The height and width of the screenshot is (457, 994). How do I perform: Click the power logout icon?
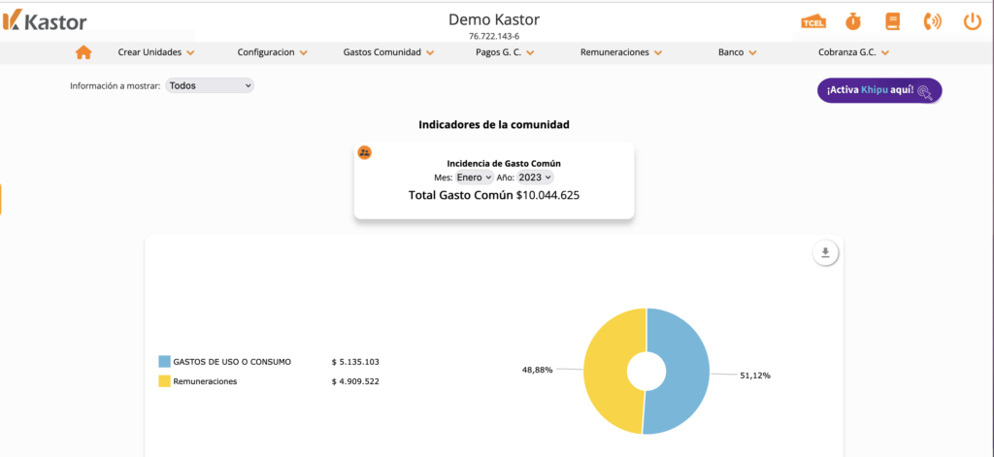(972, 21)
